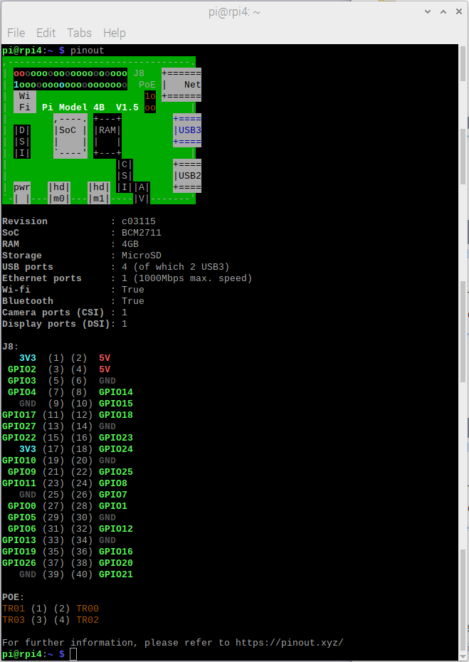Image resolution: width=469 pixels, height=662 pixels.
Task: Open the Edit menu
Action: pyautogui.click(x=46, y=33)
